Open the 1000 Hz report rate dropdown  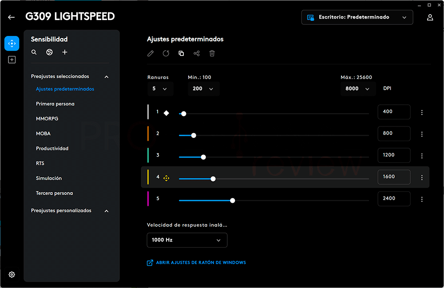coord(187,240)
